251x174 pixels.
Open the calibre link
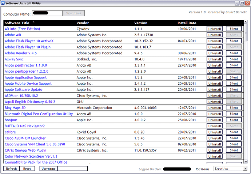tap(10, 132)
